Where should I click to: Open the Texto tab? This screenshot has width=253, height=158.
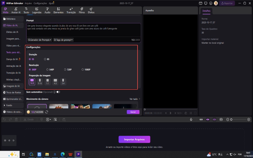point(26,10)
